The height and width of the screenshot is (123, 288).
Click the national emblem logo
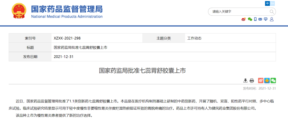19,11
